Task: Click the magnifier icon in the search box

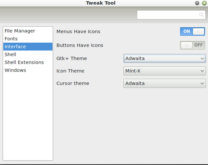Action: [x=201, y=15]
